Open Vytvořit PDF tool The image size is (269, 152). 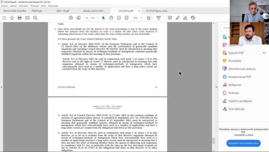pyautogui.click(x=236, y=53)
